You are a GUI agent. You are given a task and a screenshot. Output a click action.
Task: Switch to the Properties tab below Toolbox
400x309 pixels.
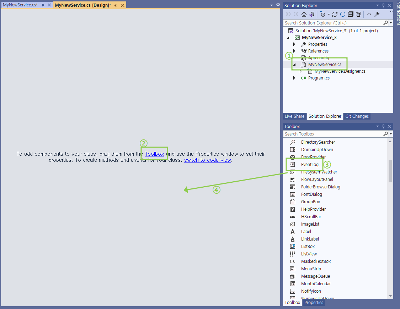pyautogui.click(x=314, y=303)
